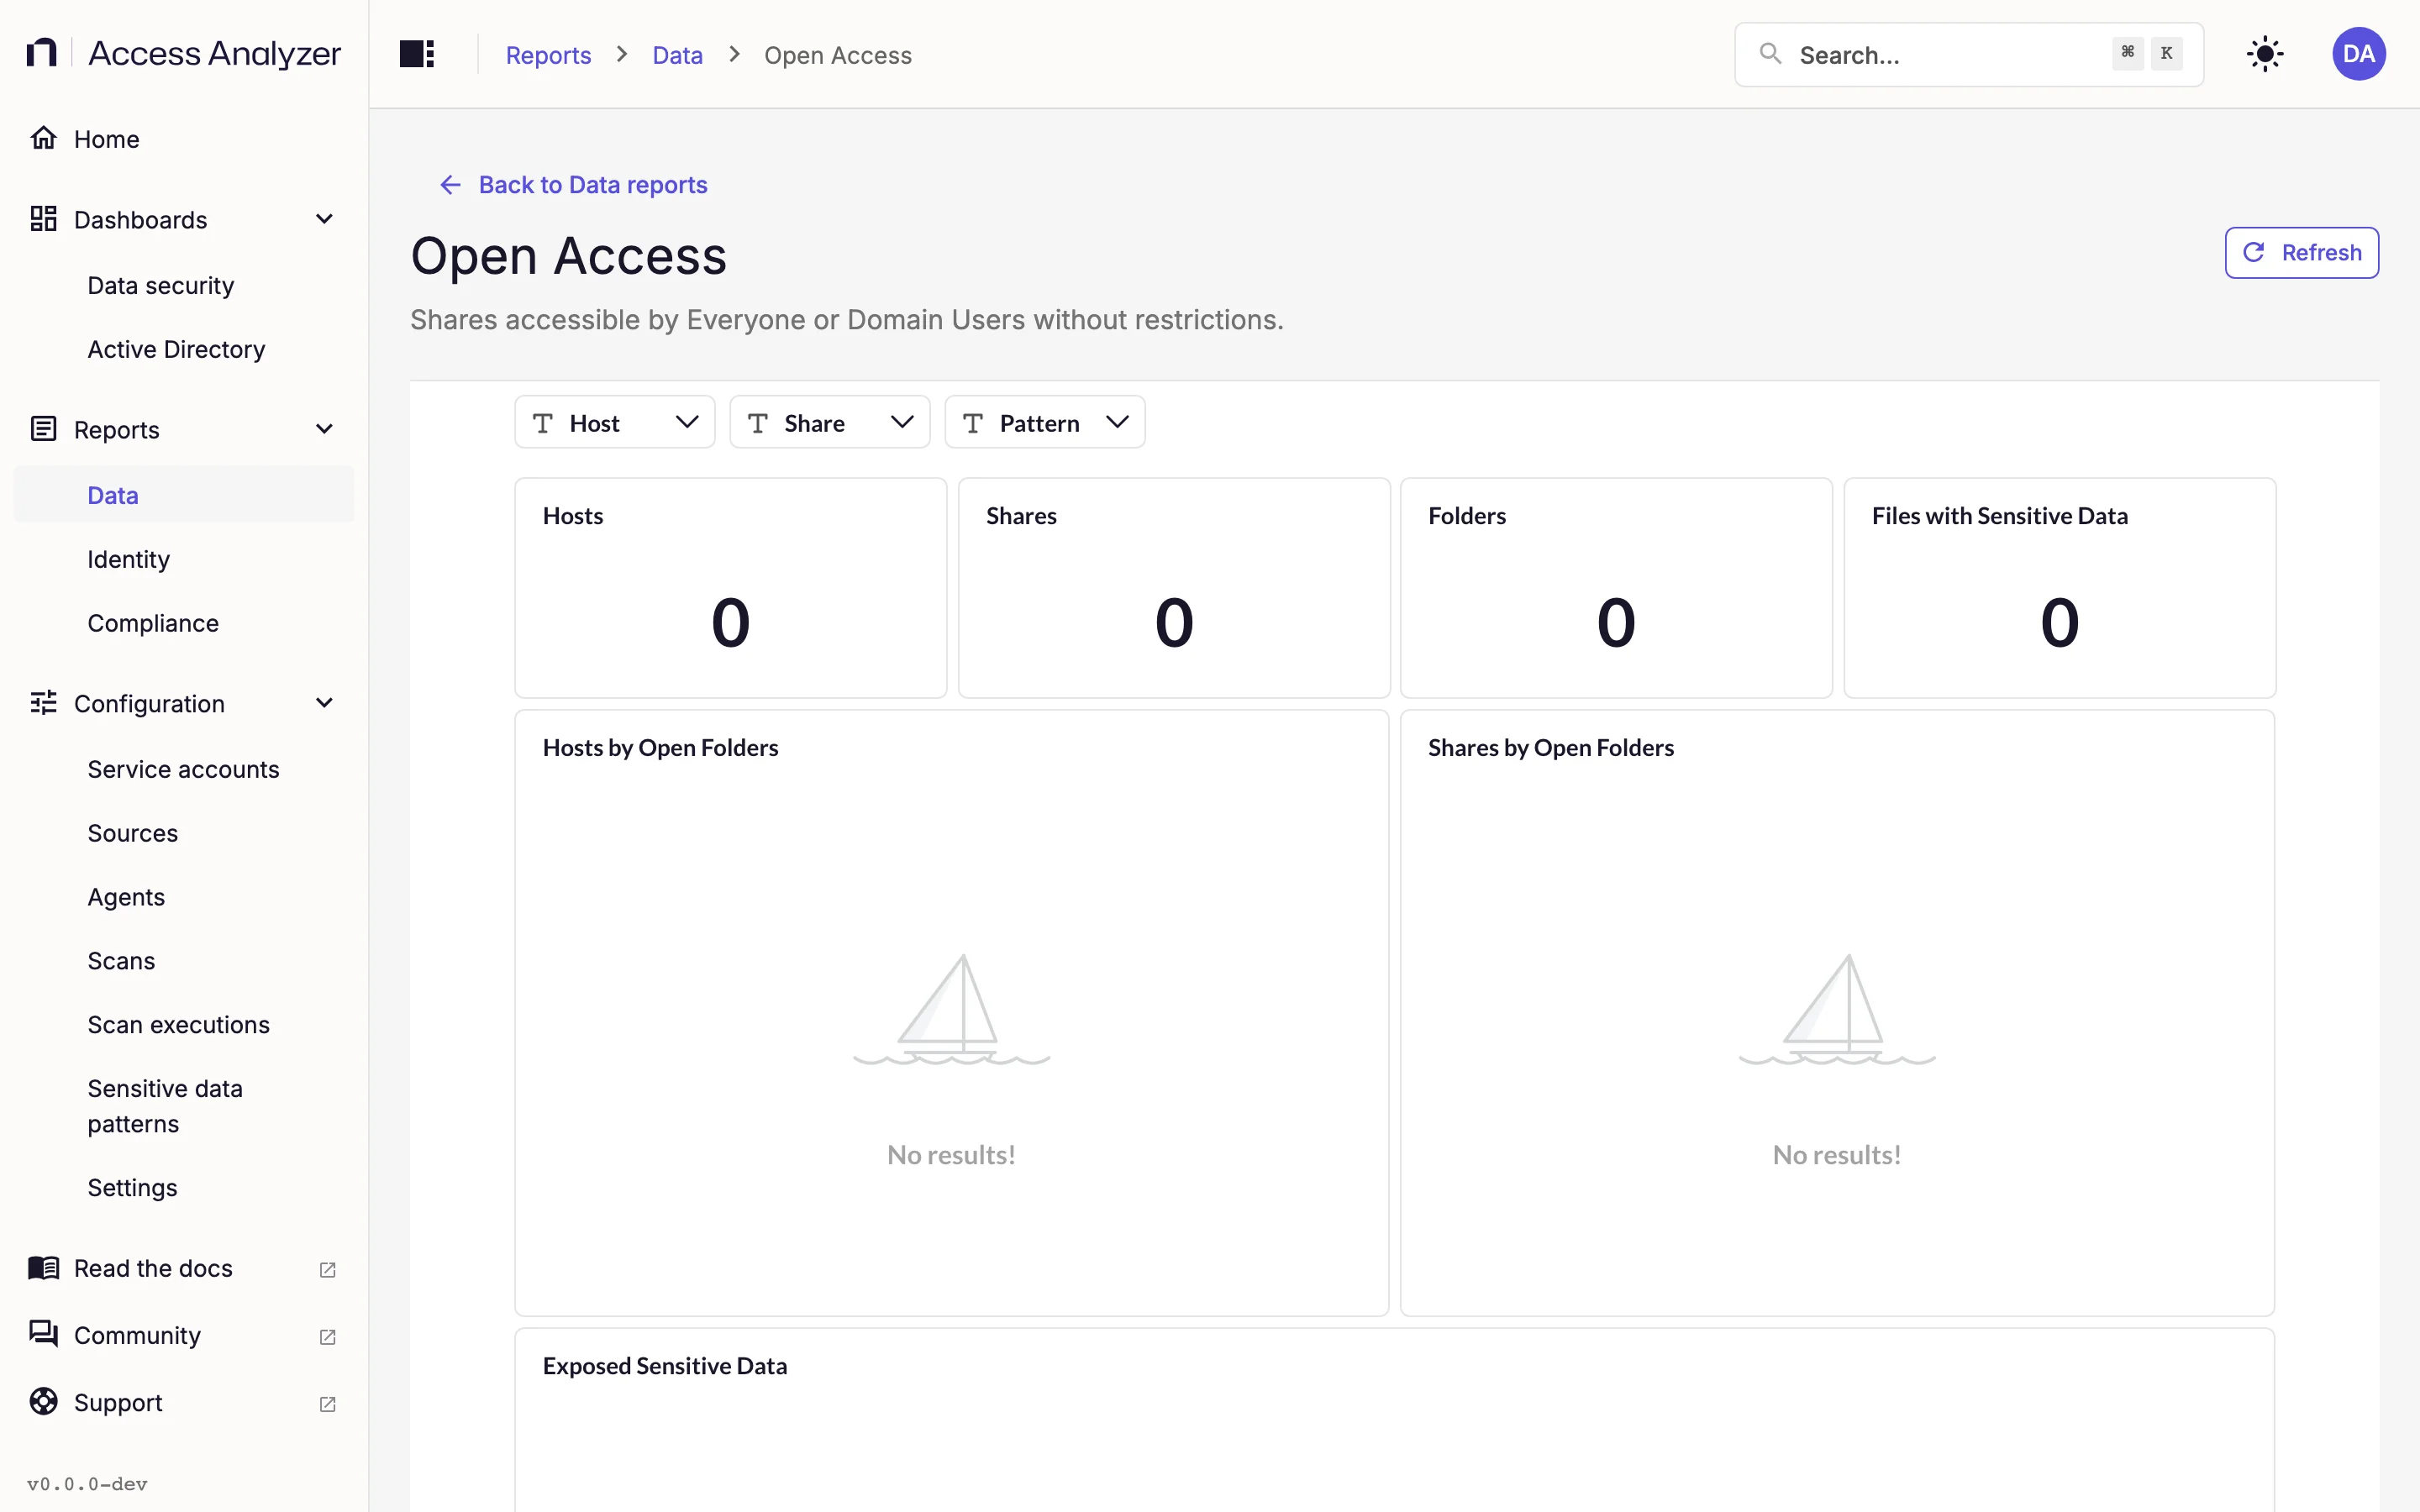Collapse the Reports section chevron
The image size is (2420, 1512).
pyautogui.click(x=324, y=429)
